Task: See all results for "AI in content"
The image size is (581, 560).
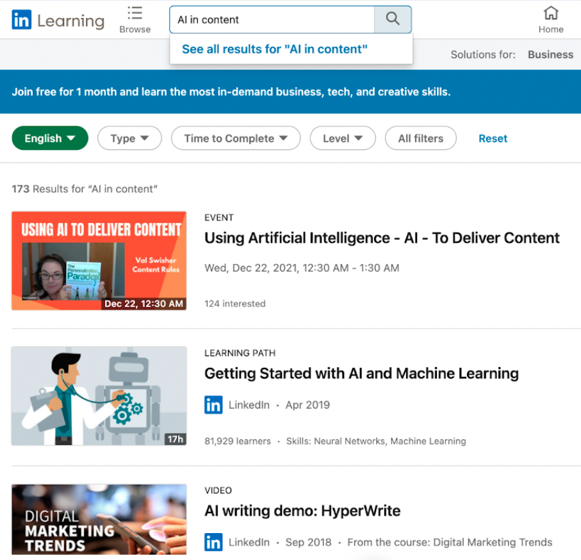Action: 275,49
